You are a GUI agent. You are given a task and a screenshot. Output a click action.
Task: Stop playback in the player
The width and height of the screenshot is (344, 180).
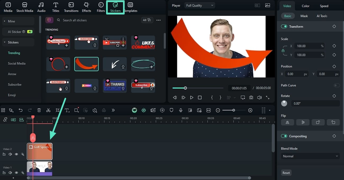pyautogui.click(x=200, y=98)
